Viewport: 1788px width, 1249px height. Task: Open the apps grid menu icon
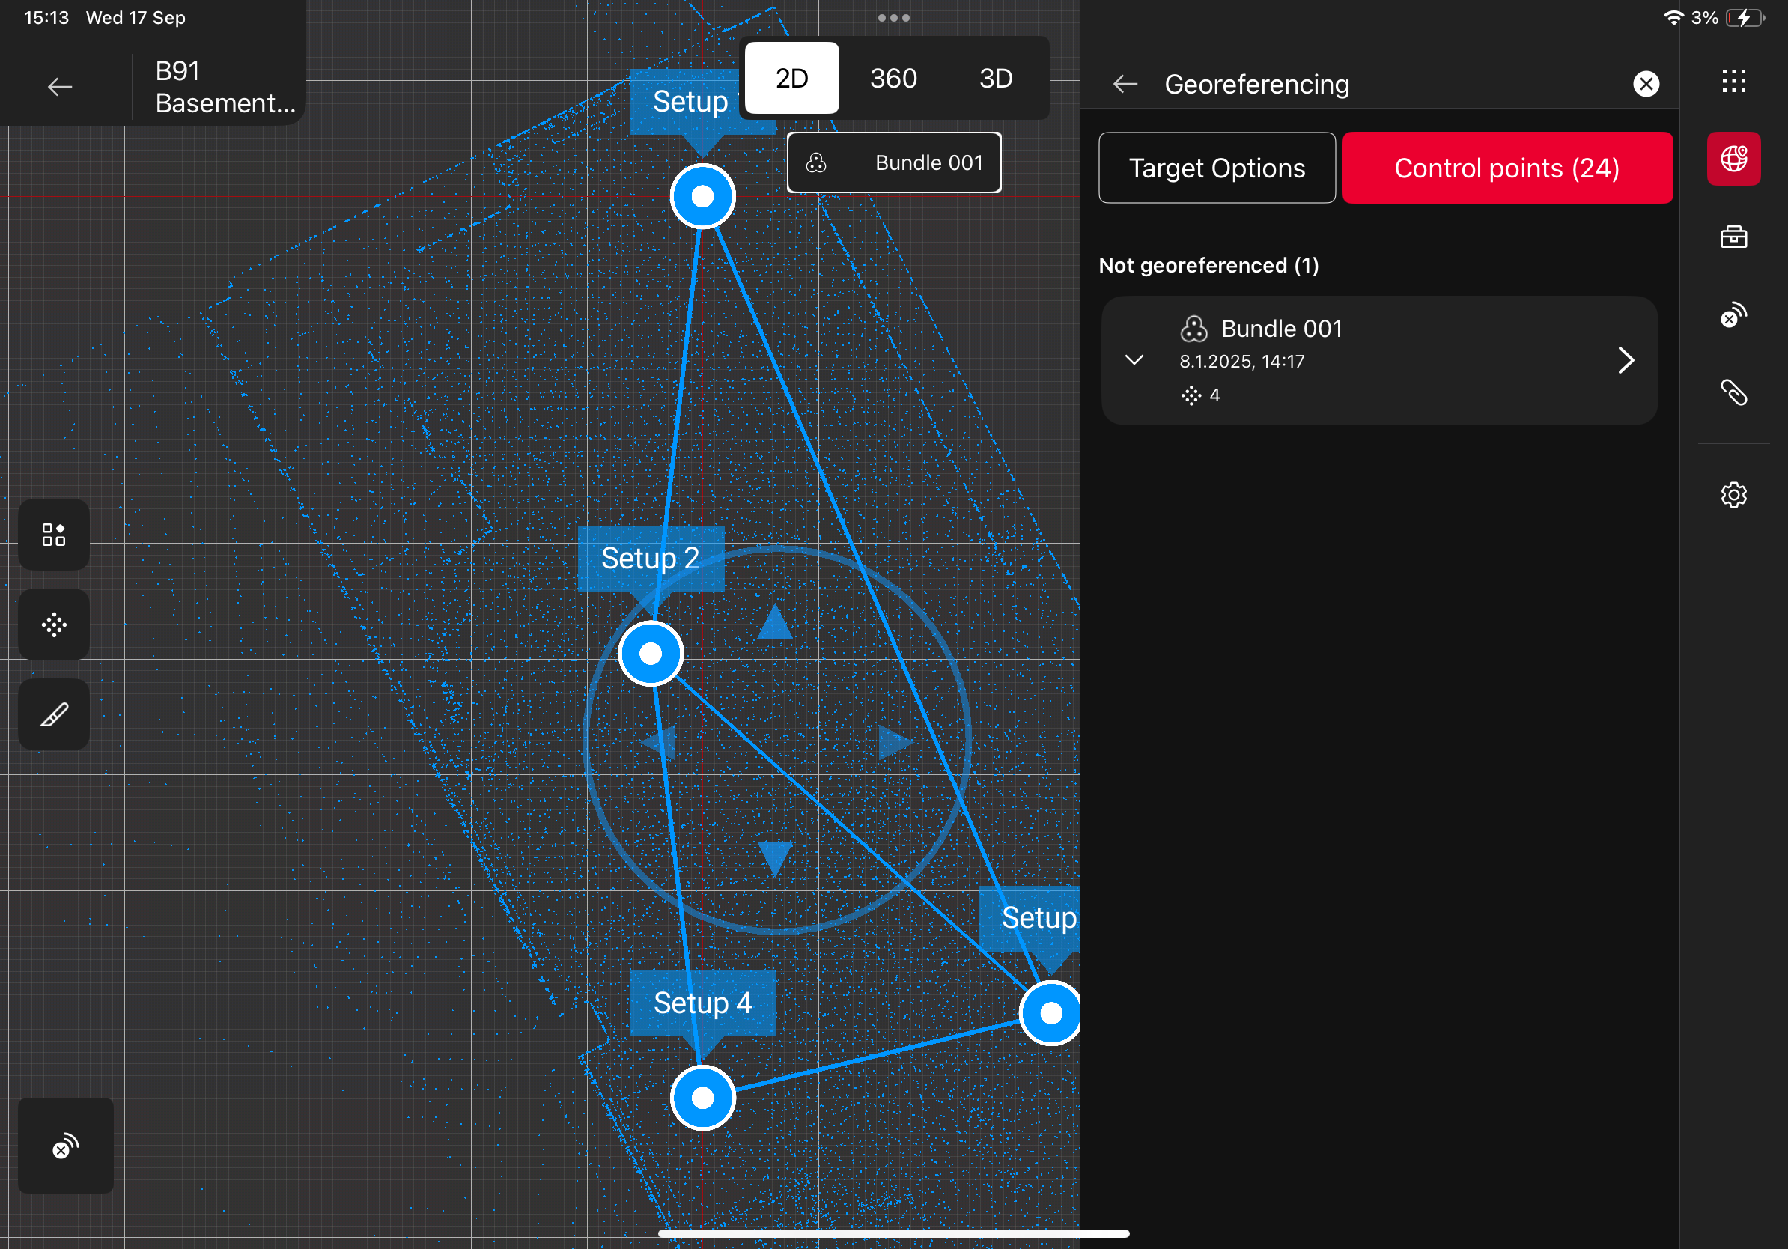[x=1733, y=81]
